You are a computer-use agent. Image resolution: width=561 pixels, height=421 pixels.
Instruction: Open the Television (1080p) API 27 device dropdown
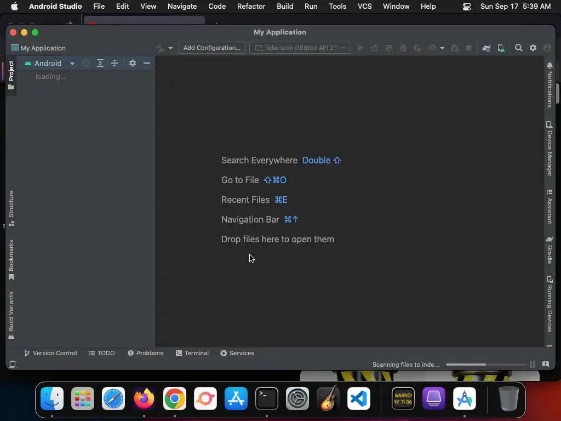pyautogui.click(x=300, y=48)
